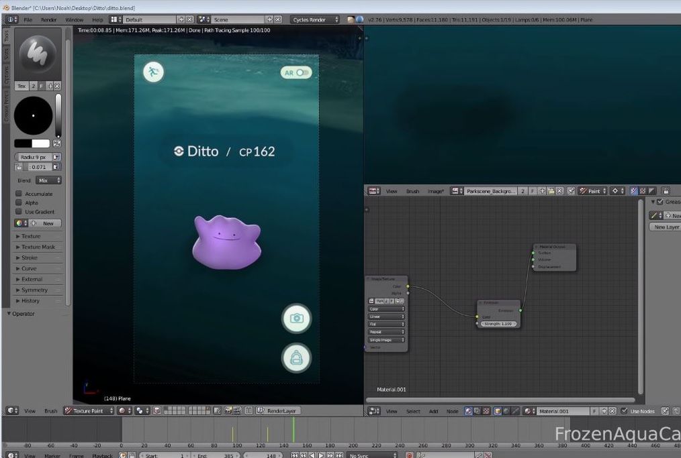Click the Strength 1.100 field on Emission node
Image resolution: width=681 pixels, height=458 pixels.
498,324
